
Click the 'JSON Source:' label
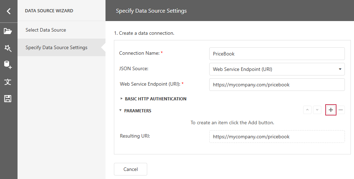[134, 68]
